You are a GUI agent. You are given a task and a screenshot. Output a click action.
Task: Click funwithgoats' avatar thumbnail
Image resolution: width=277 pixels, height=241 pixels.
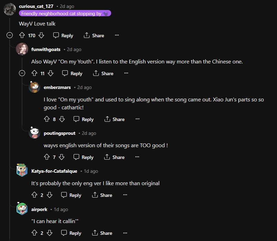(22, 49)
